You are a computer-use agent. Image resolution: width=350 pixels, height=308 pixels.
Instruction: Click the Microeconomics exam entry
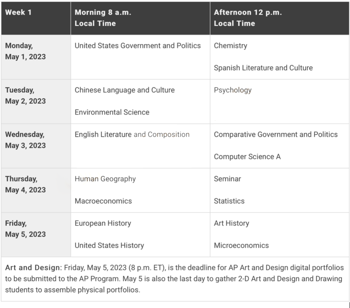241,245
